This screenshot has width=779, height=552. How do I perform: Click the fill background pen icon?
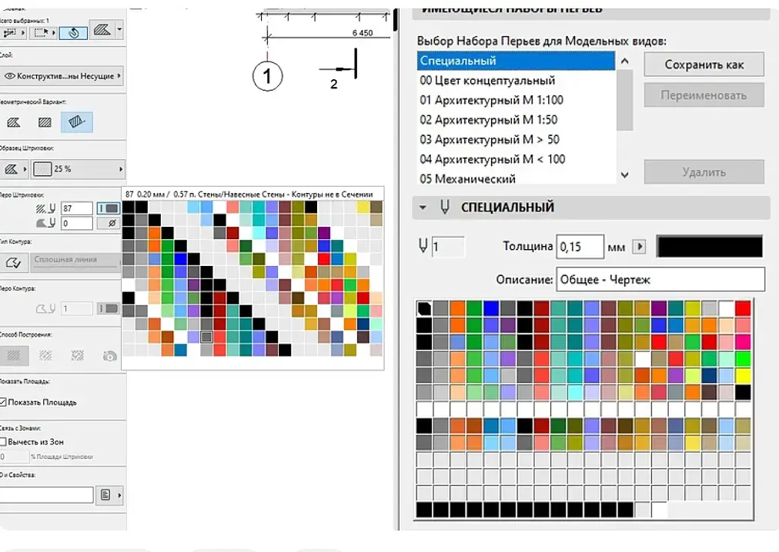tap(45, 224)
